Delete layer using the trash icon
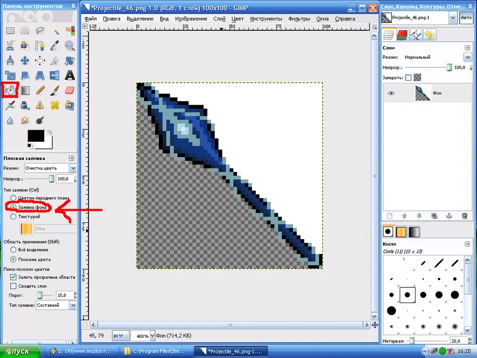The height and width of the screenshot is (358, 477). (x=464, y=216)
